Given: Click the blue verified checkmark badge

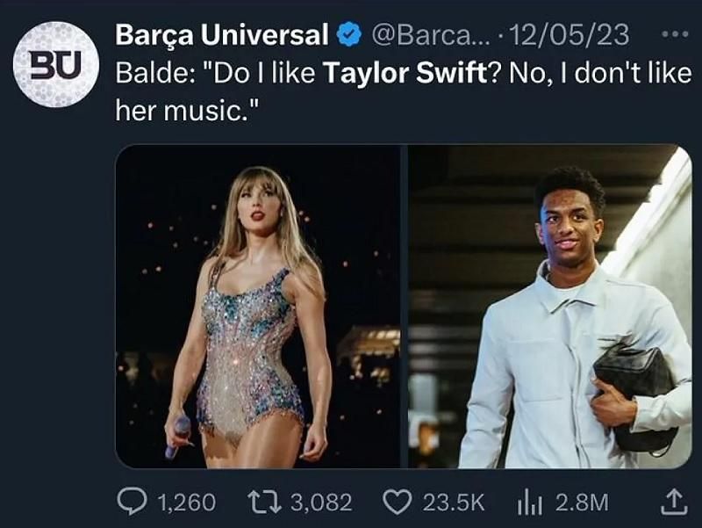Looking at the screenshot, I should [349, 34].
